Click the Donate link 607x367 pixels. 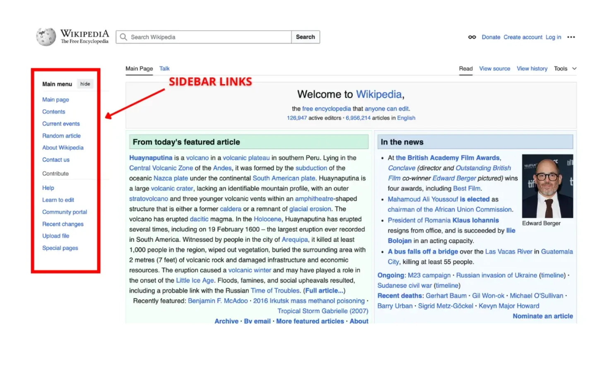(x=491, y=37)
